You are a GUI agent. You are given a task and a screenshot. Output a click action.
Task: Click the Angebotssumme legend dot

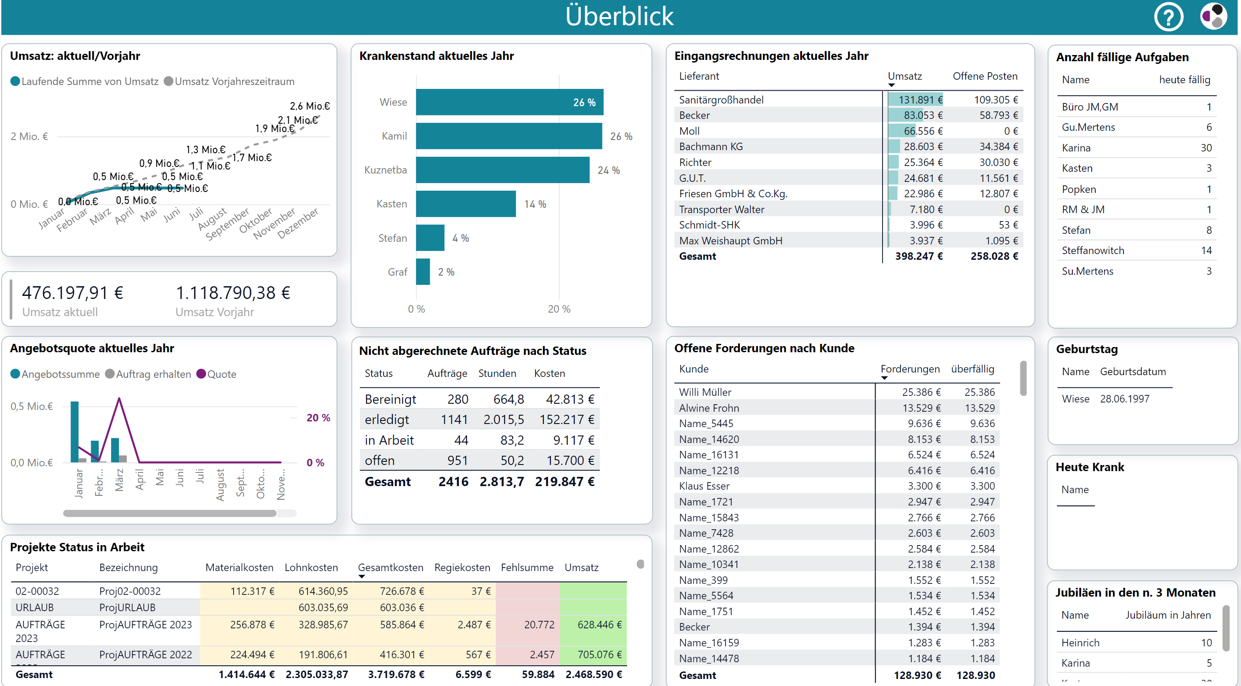[15, 374]
